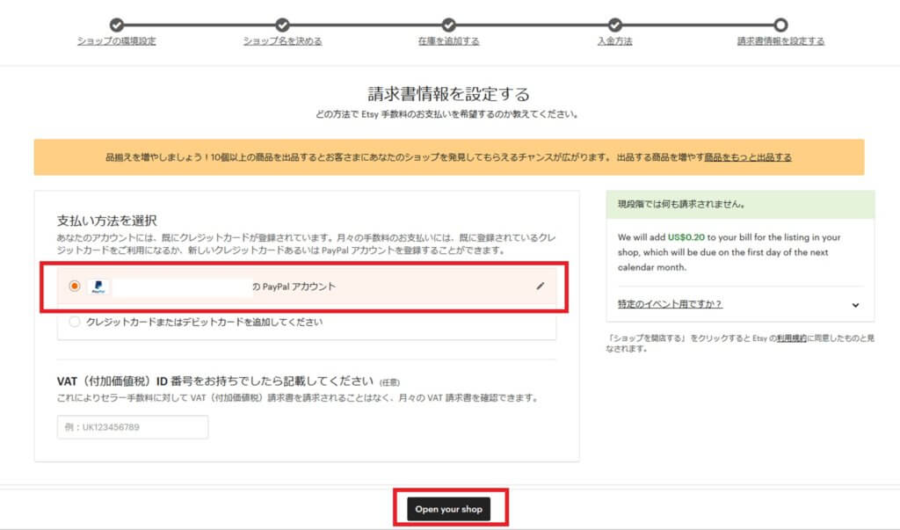The height and width of the screenshot is (530, 900).
Task: Click the VAT（付加価値税）ID heading text
Action: [215, 381]
